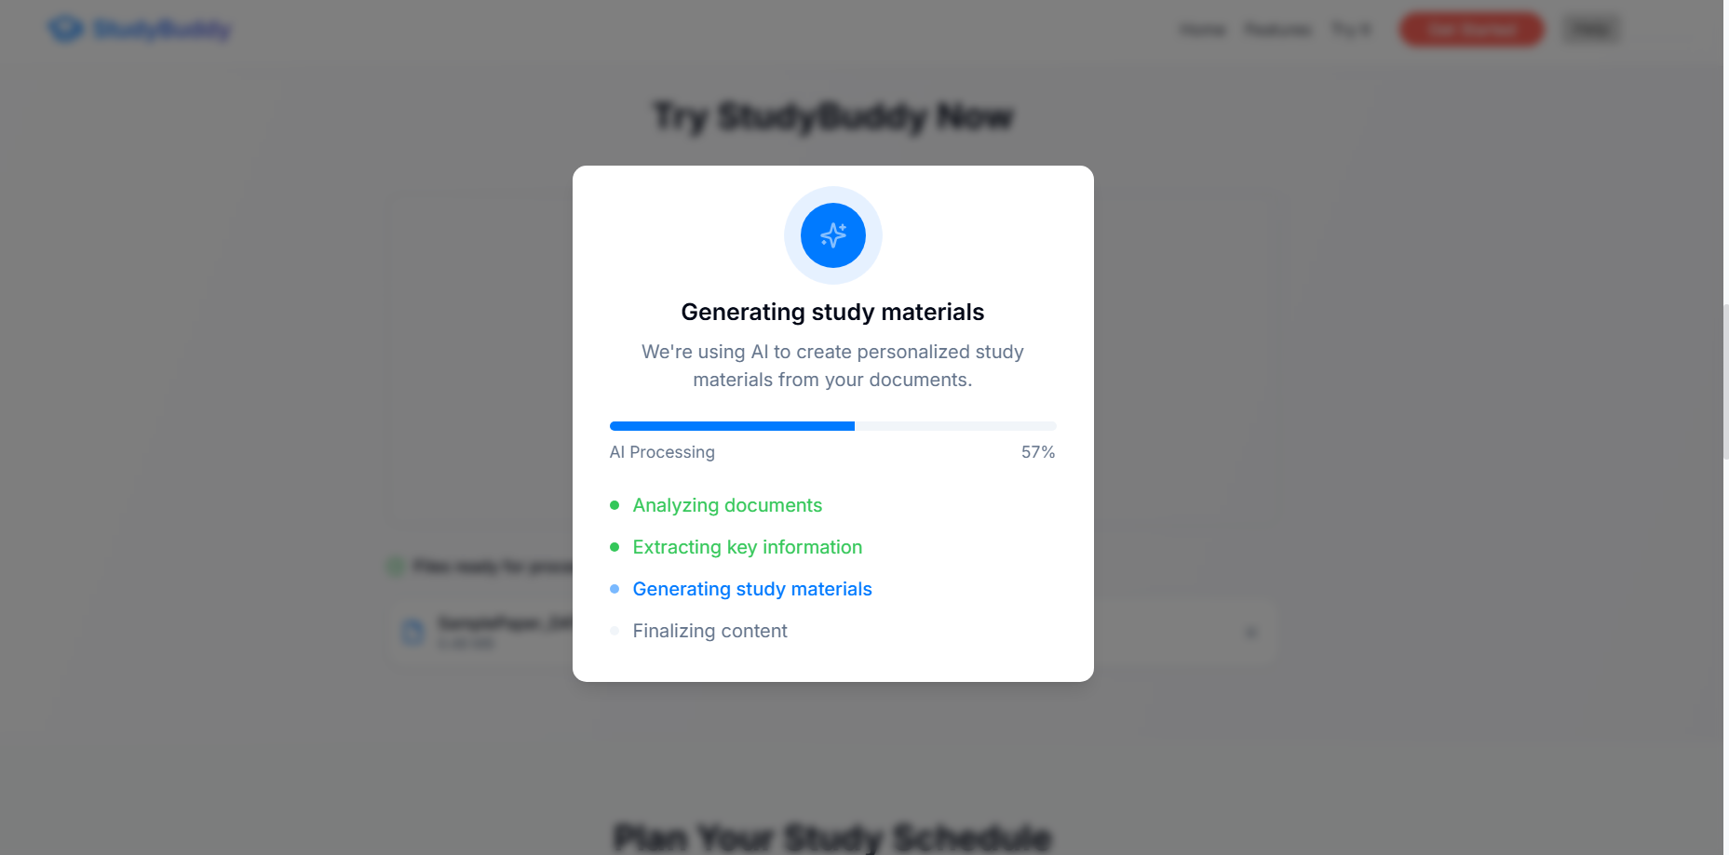Click the document icon next to the SamplePaper file
This screenshot has width=1729, height=855.
point(413,633)
